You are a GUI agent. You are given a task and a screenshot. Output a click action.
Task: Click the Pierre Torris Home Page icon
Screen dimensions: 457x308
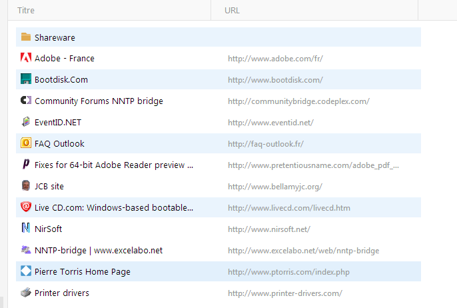click(25, 271)
